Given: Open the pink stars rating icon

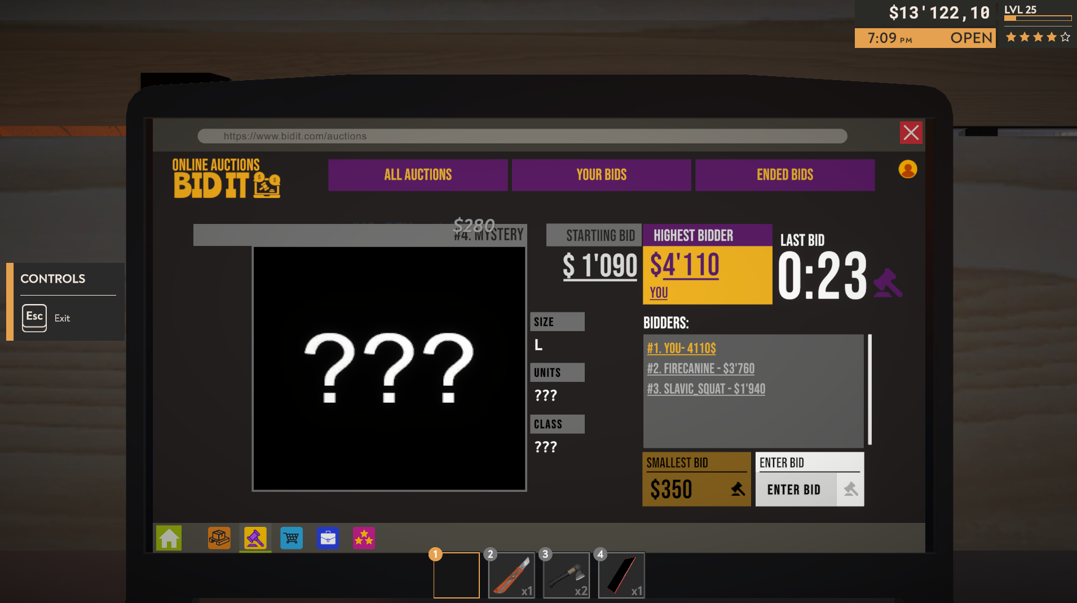Looking at the screenshot, I should click(364, 538).
